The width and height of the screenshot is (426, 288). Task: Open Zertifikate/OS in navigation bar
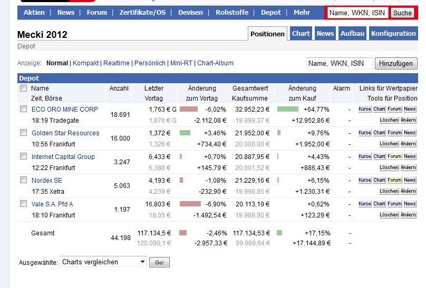pyautogui.click(x=142, y=13)
